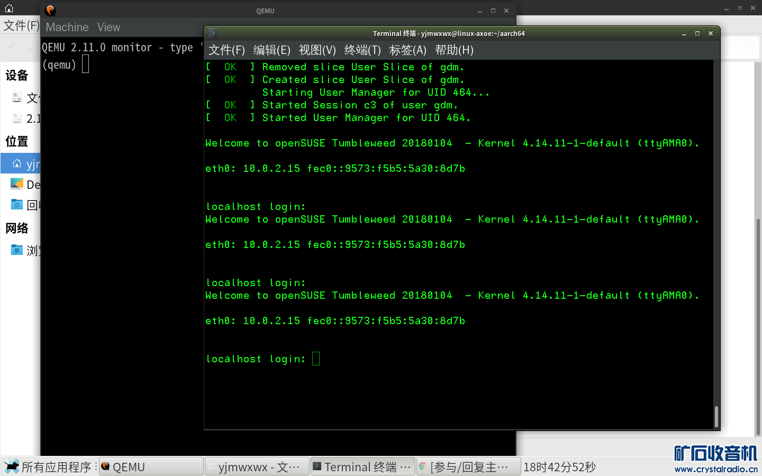Click the 'Removed slice User Slice of gdm.' line
Viewport: 762px width, 476px height.
[335, 67]
